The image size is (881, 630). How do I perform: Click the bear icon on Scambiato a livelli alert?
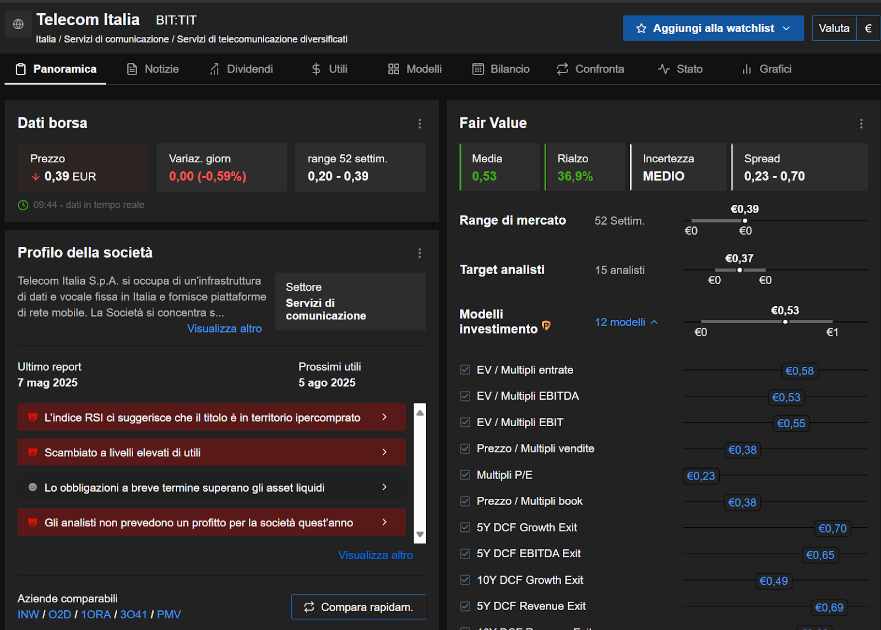(32, 452)
